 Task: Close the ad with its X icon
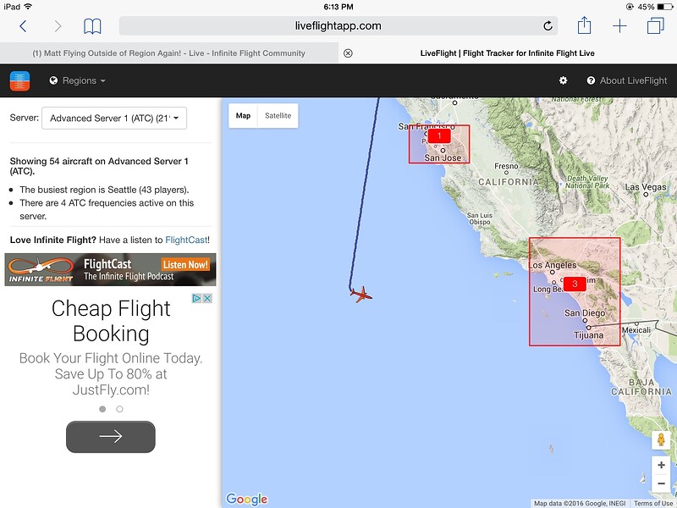[x=207, y=298]
